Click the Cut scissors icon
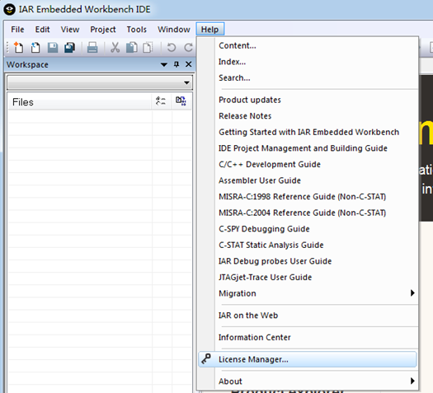This screenshot has height=393, width=433. pos(115,48)
